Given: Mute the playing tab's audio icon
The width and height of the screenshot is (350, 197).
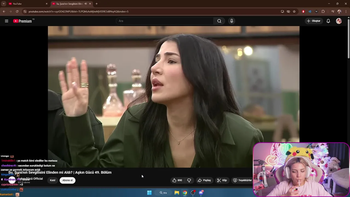Looking at the screenshot, I should [86, 4].
